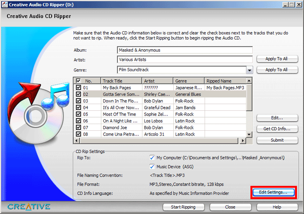Uncheck track 02 Gotta Serve Som...
Image resolution: width=304 pixels, height=214 pixels.
click(x=78, y=94)
